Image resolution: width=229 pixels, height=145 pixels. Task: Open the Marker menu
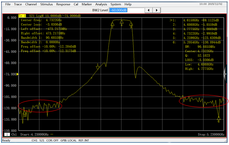[x=87, y=4]
